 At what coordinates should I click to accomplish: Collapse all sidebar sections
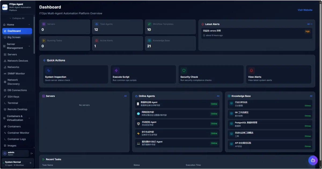17,18
